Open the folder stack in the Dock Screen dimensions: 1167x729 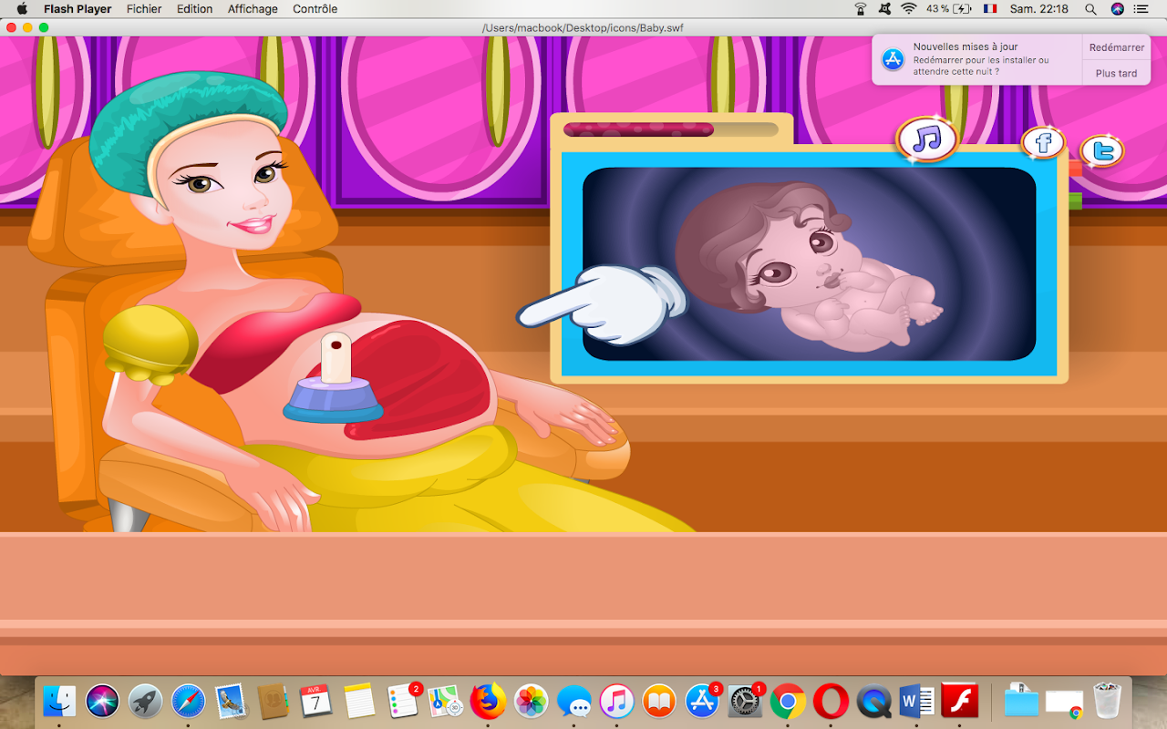1021,701
